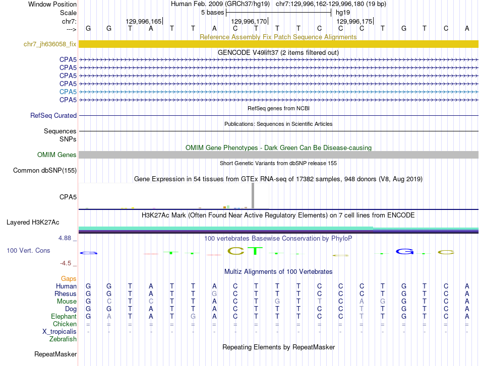Screen dimensions: 479x366
Task: Click the OMIM Genes label
Action: (56, 155)
